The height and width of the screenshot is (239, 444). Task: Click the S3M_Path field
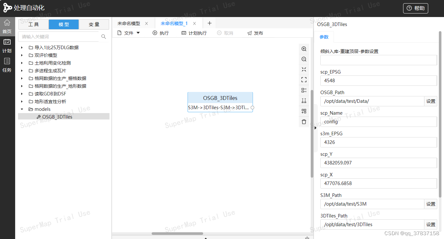pos(372,204)
